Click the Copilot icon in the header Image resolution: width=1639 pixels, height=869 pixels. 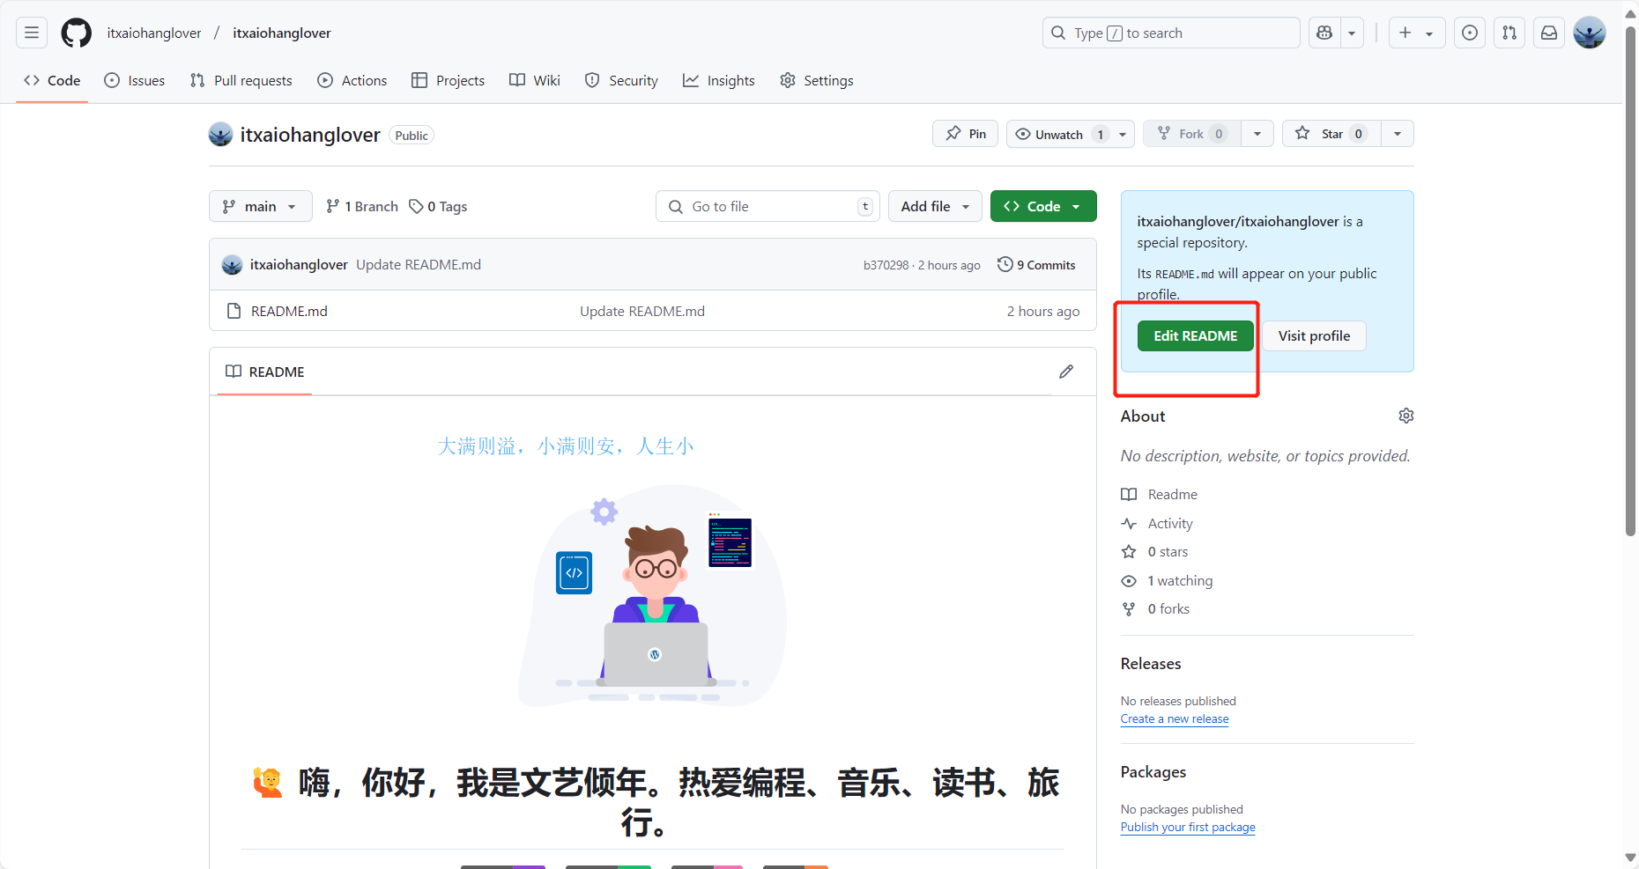[x=1324, y=33]
